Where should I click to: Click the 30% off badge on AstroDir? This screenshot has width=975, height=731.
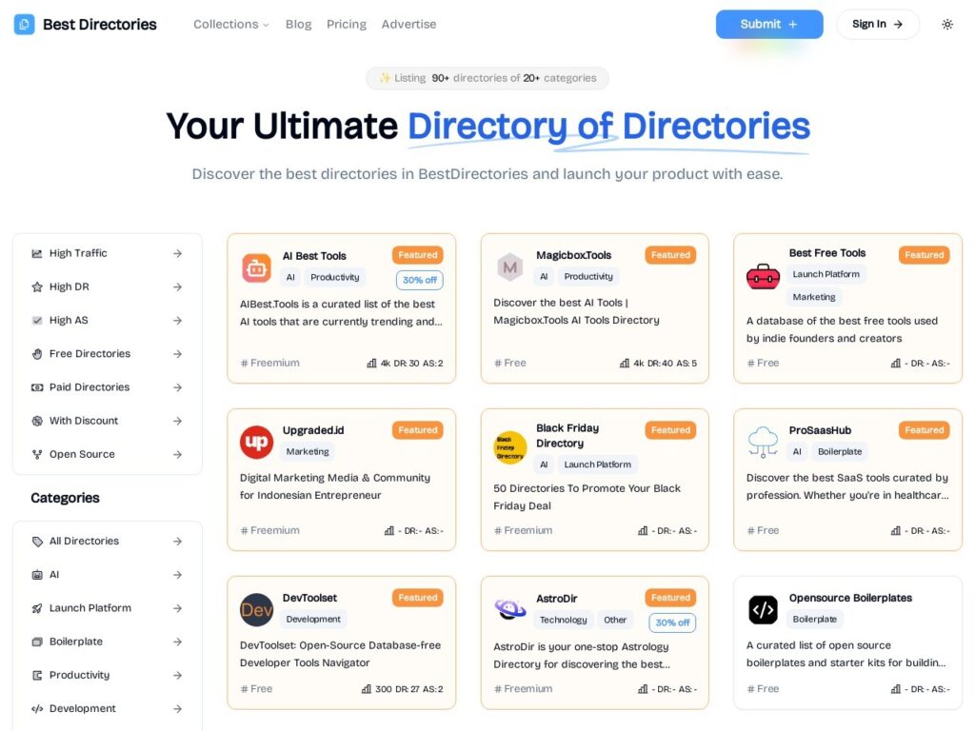tap(672, 622)
